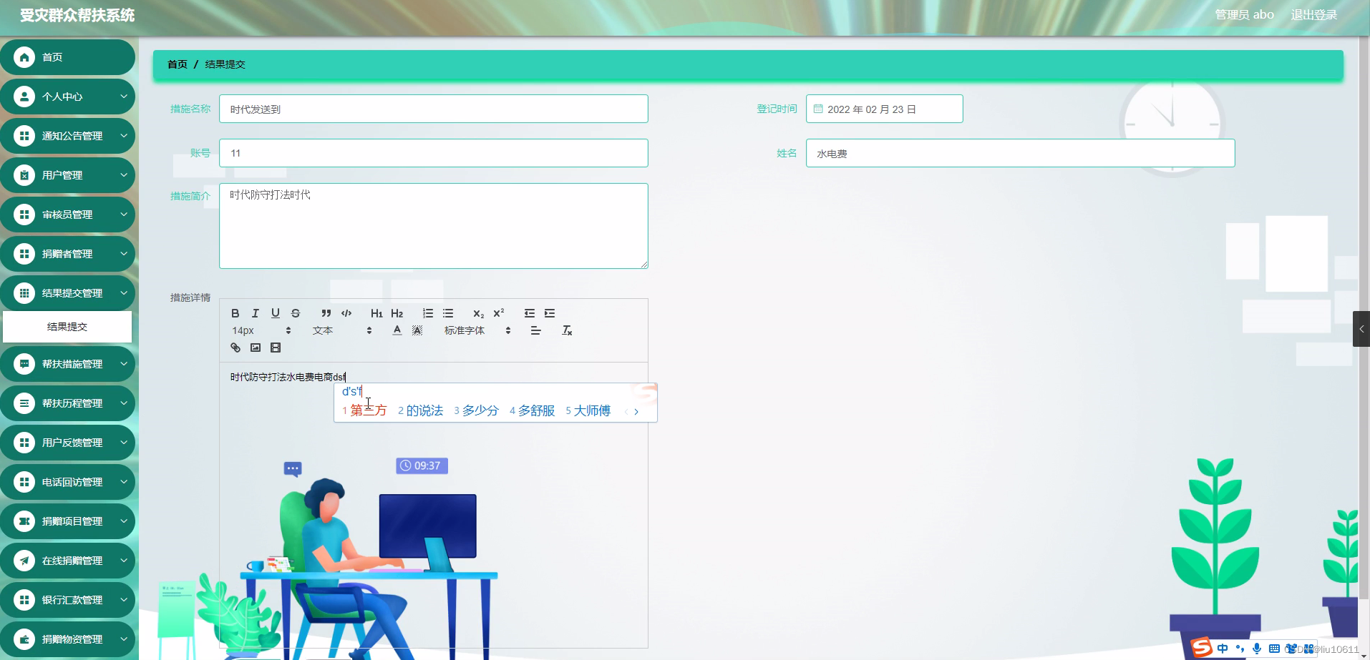Click the 措施简介 textarea

(x=434, y=226)
